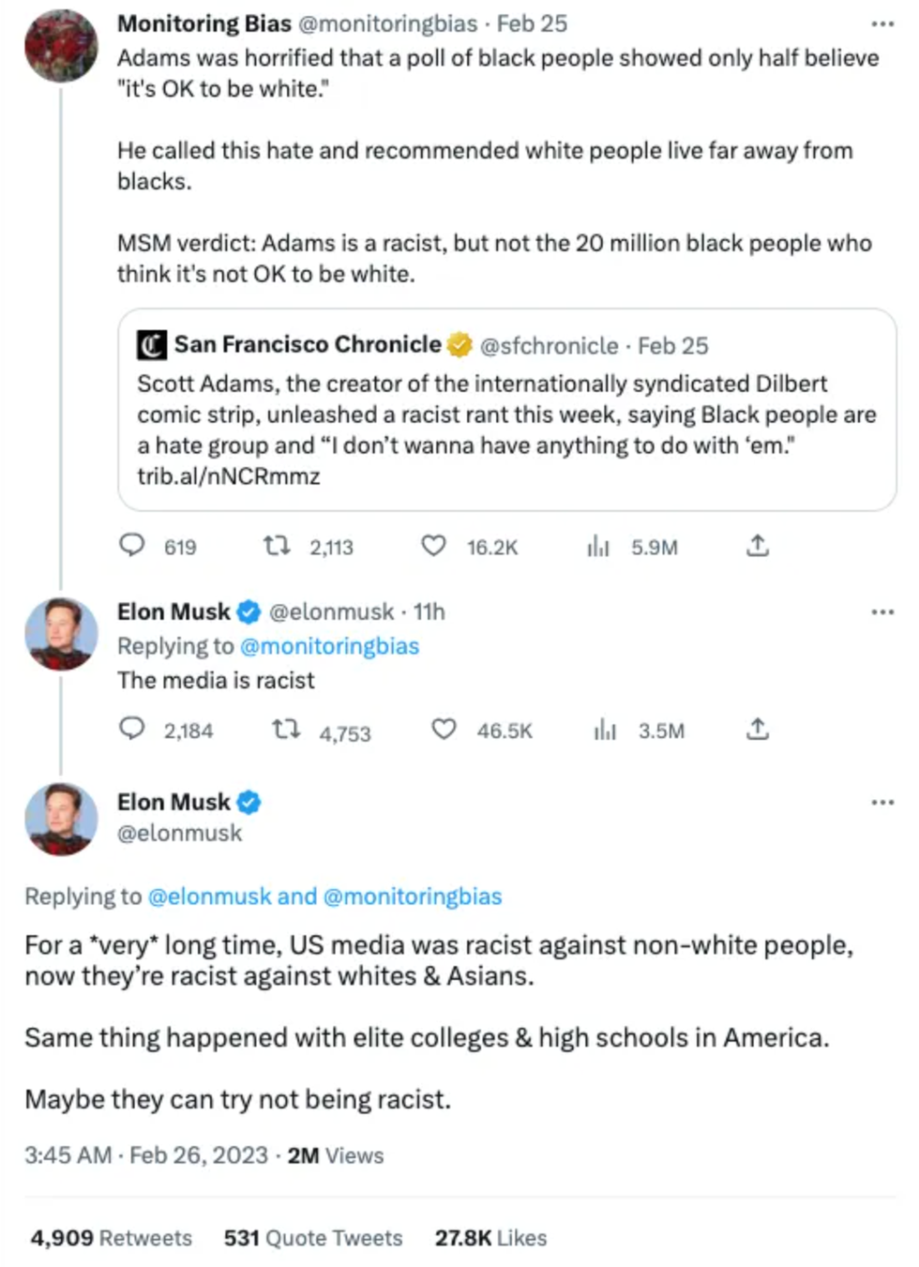Open the share icon on the Monitoring Bias tweet
Screen dimensions: 919x1267
[758, 546]
